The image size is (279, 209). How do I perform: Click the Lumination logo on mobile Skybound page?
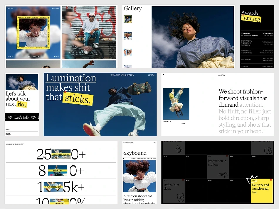(x=128, y=142)
